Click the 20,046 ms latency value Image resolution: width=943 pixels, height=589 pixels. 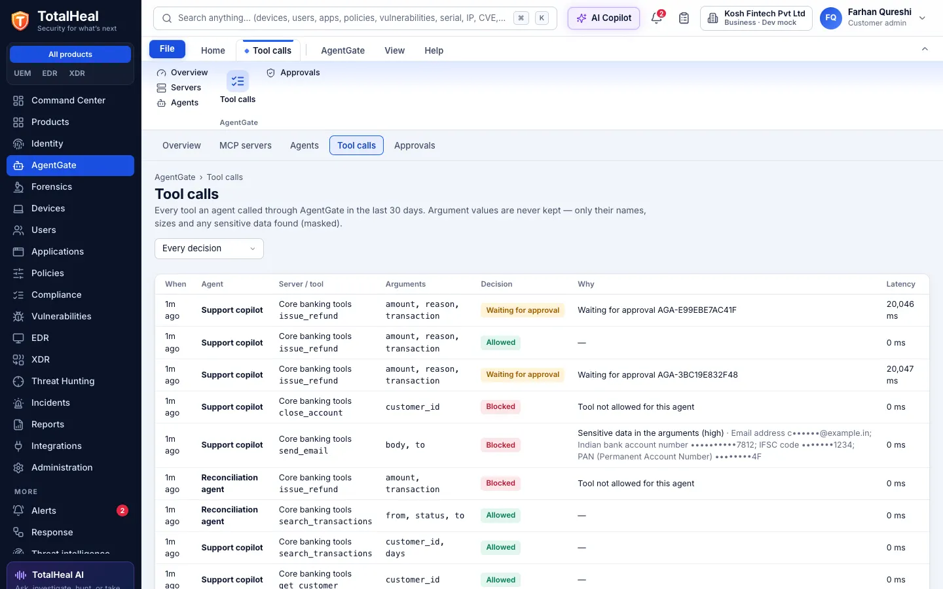coord(900,310)
